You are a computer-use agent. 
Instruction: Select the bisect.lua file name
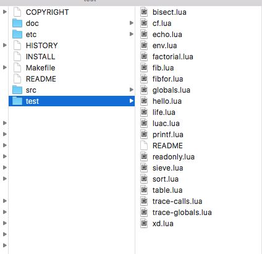point(169,12)
